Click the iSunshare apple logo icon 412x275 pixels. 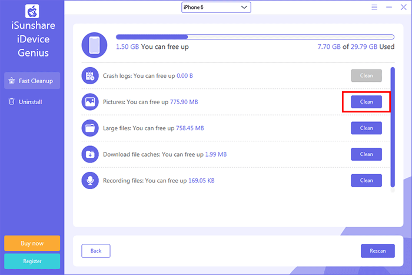click(x=32, y=11)
